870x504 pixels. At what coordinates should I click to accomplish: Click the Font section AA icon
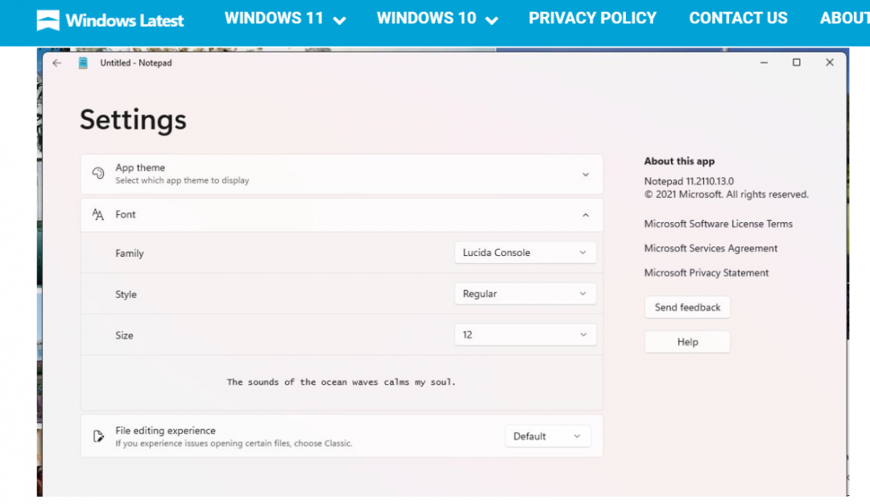pos(98,215)
